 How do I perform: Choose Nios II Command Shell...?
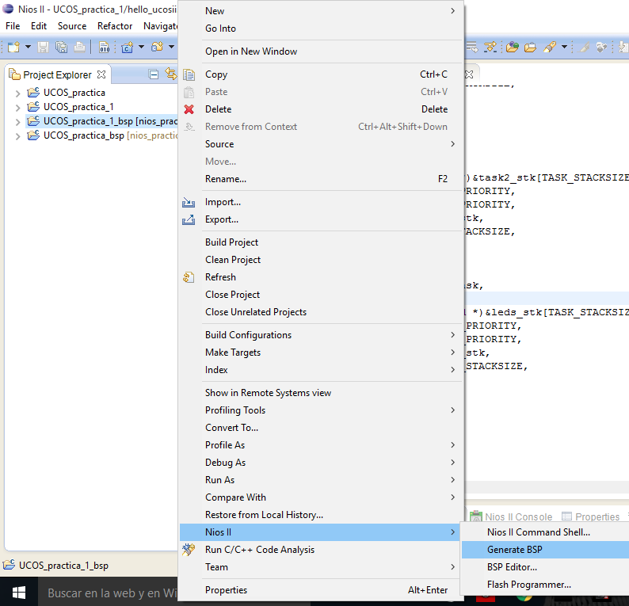pos(546,532)
